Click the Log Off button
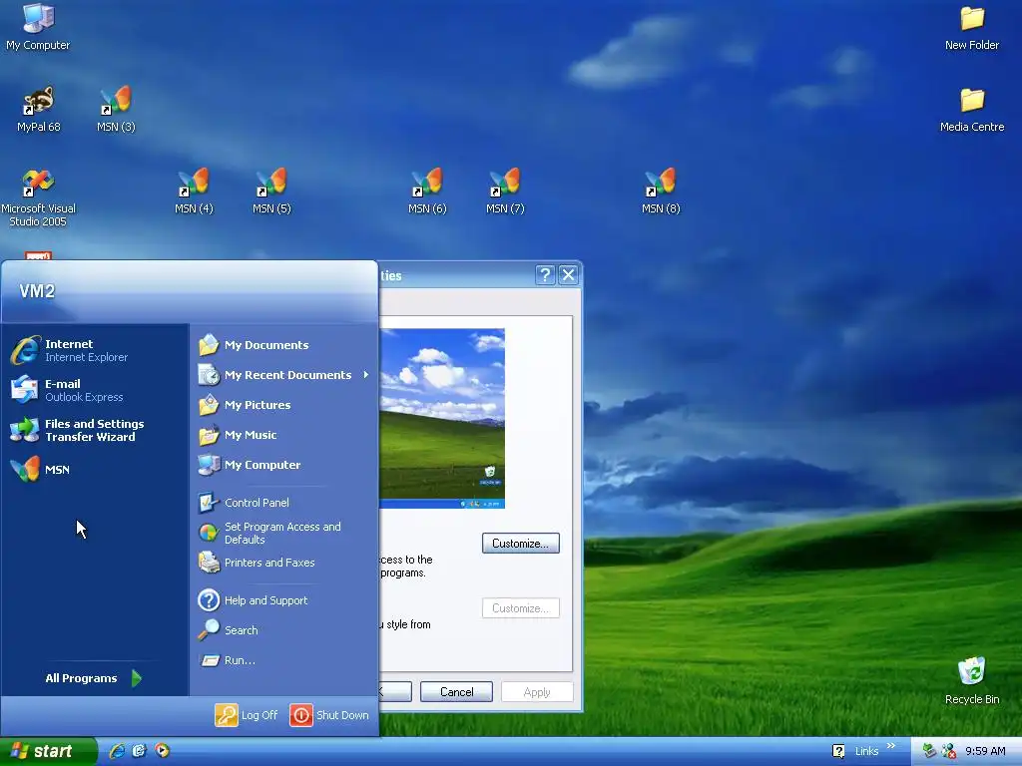The width and height of the screenshot is (1022, 766). click(x=247, y=715)
